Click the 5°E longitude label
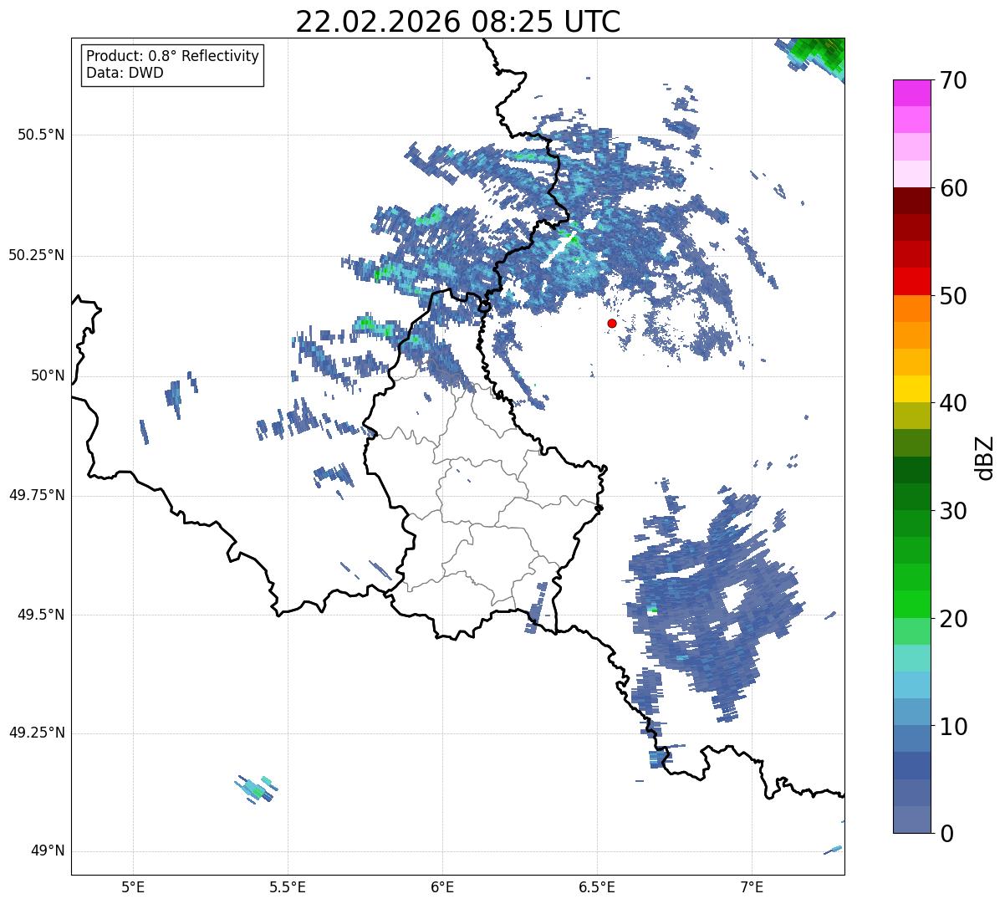Image resolution: width=1005 pixels, height=904 pixels. click(x=133, y=886)
